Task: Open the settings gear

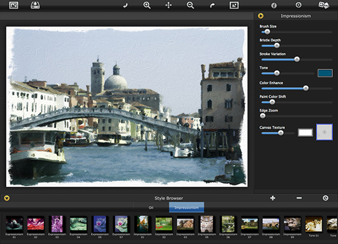Action: pyautogui.click(x=299, y=5)
